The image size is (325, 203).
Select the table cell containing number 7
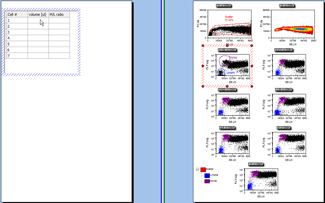(x=17, y=56)
